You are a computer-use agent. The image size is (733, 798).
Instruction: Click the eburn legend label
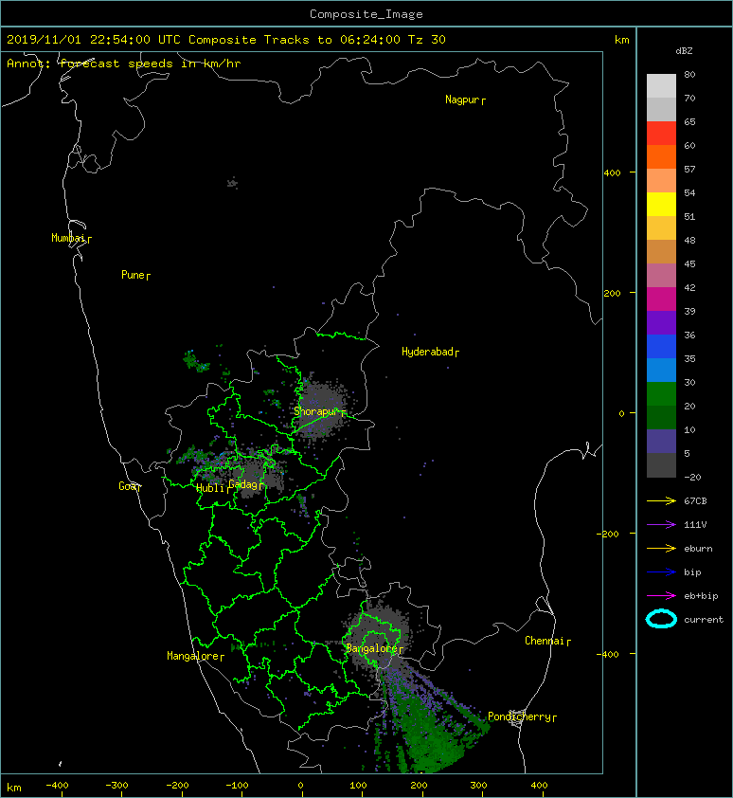click(698, 549)
